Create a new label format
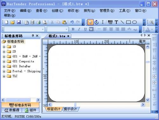Image resolution: width=159 pixels, height=120 pixels. [x=7, y=22]
